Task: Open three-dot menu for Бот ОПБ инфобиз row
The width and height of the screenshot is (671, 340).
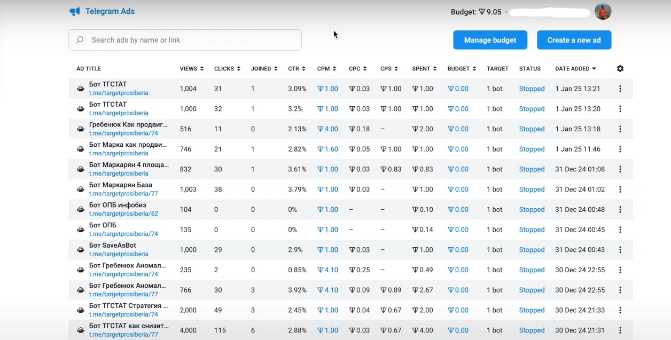Action: (620, 210)
